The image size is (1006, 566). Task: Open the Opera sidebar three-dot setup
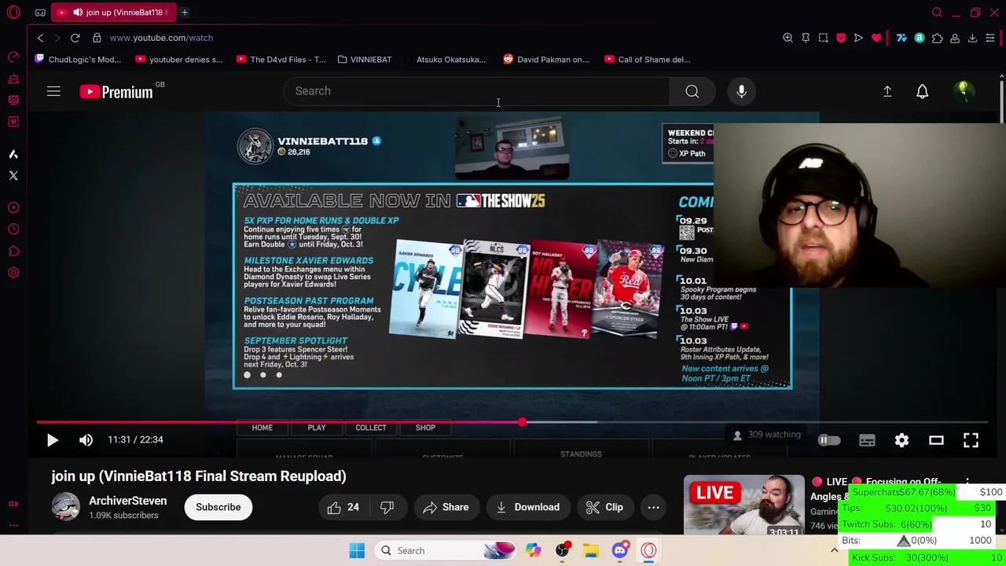pyautogui.click(x=13, y=525)
